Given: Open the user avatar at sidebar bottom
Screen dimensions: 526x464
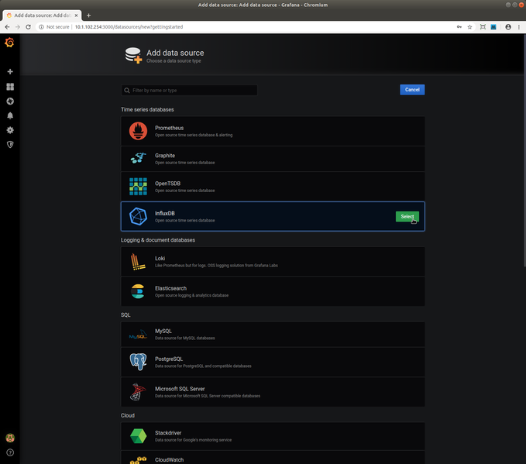Looking at the screenshot, I should (x=10, y=438).
